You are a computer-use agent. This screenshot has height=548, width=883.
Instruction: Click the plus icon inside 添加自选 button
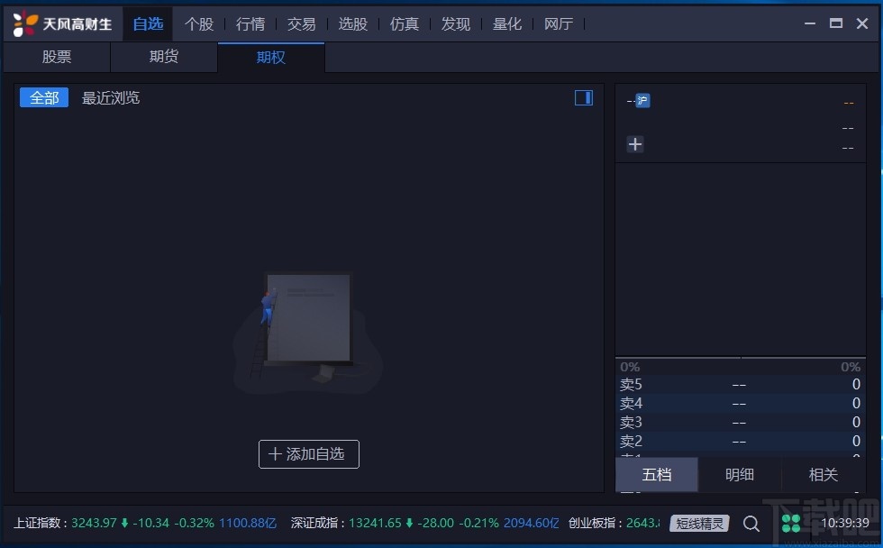coord(277,454)
